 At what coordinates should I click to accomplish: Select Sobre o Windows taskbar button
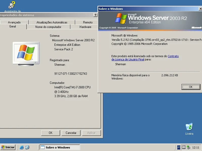tap(60, 147)
